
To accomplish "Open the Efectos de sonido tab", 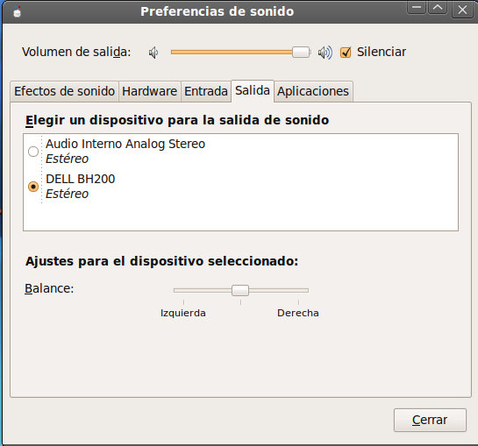I will click(x=64, y=91).
